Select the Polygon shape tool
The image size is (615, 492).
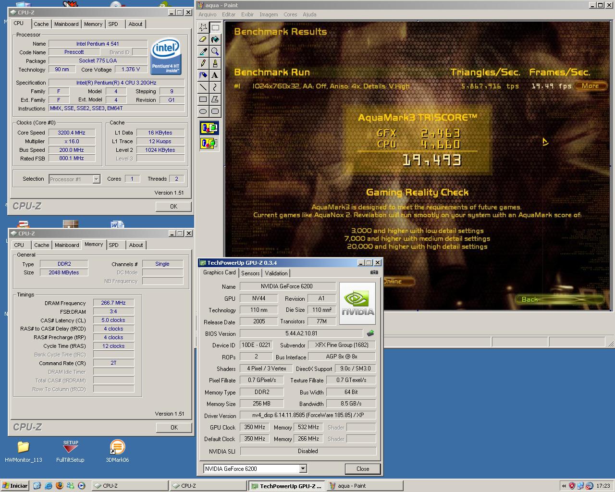(215, 99)
